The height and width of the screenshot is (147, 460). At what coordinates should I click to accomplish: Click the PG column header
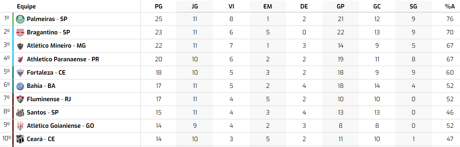pos(158,7)
